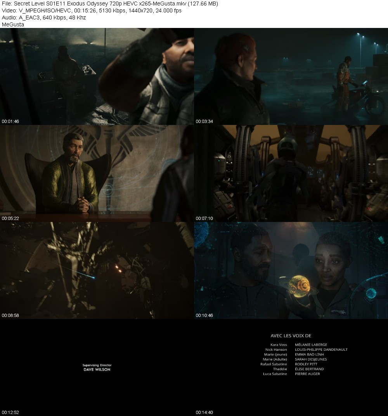
Task: Open the Supervising Director credits frame
Action: (x=97, y=367)
